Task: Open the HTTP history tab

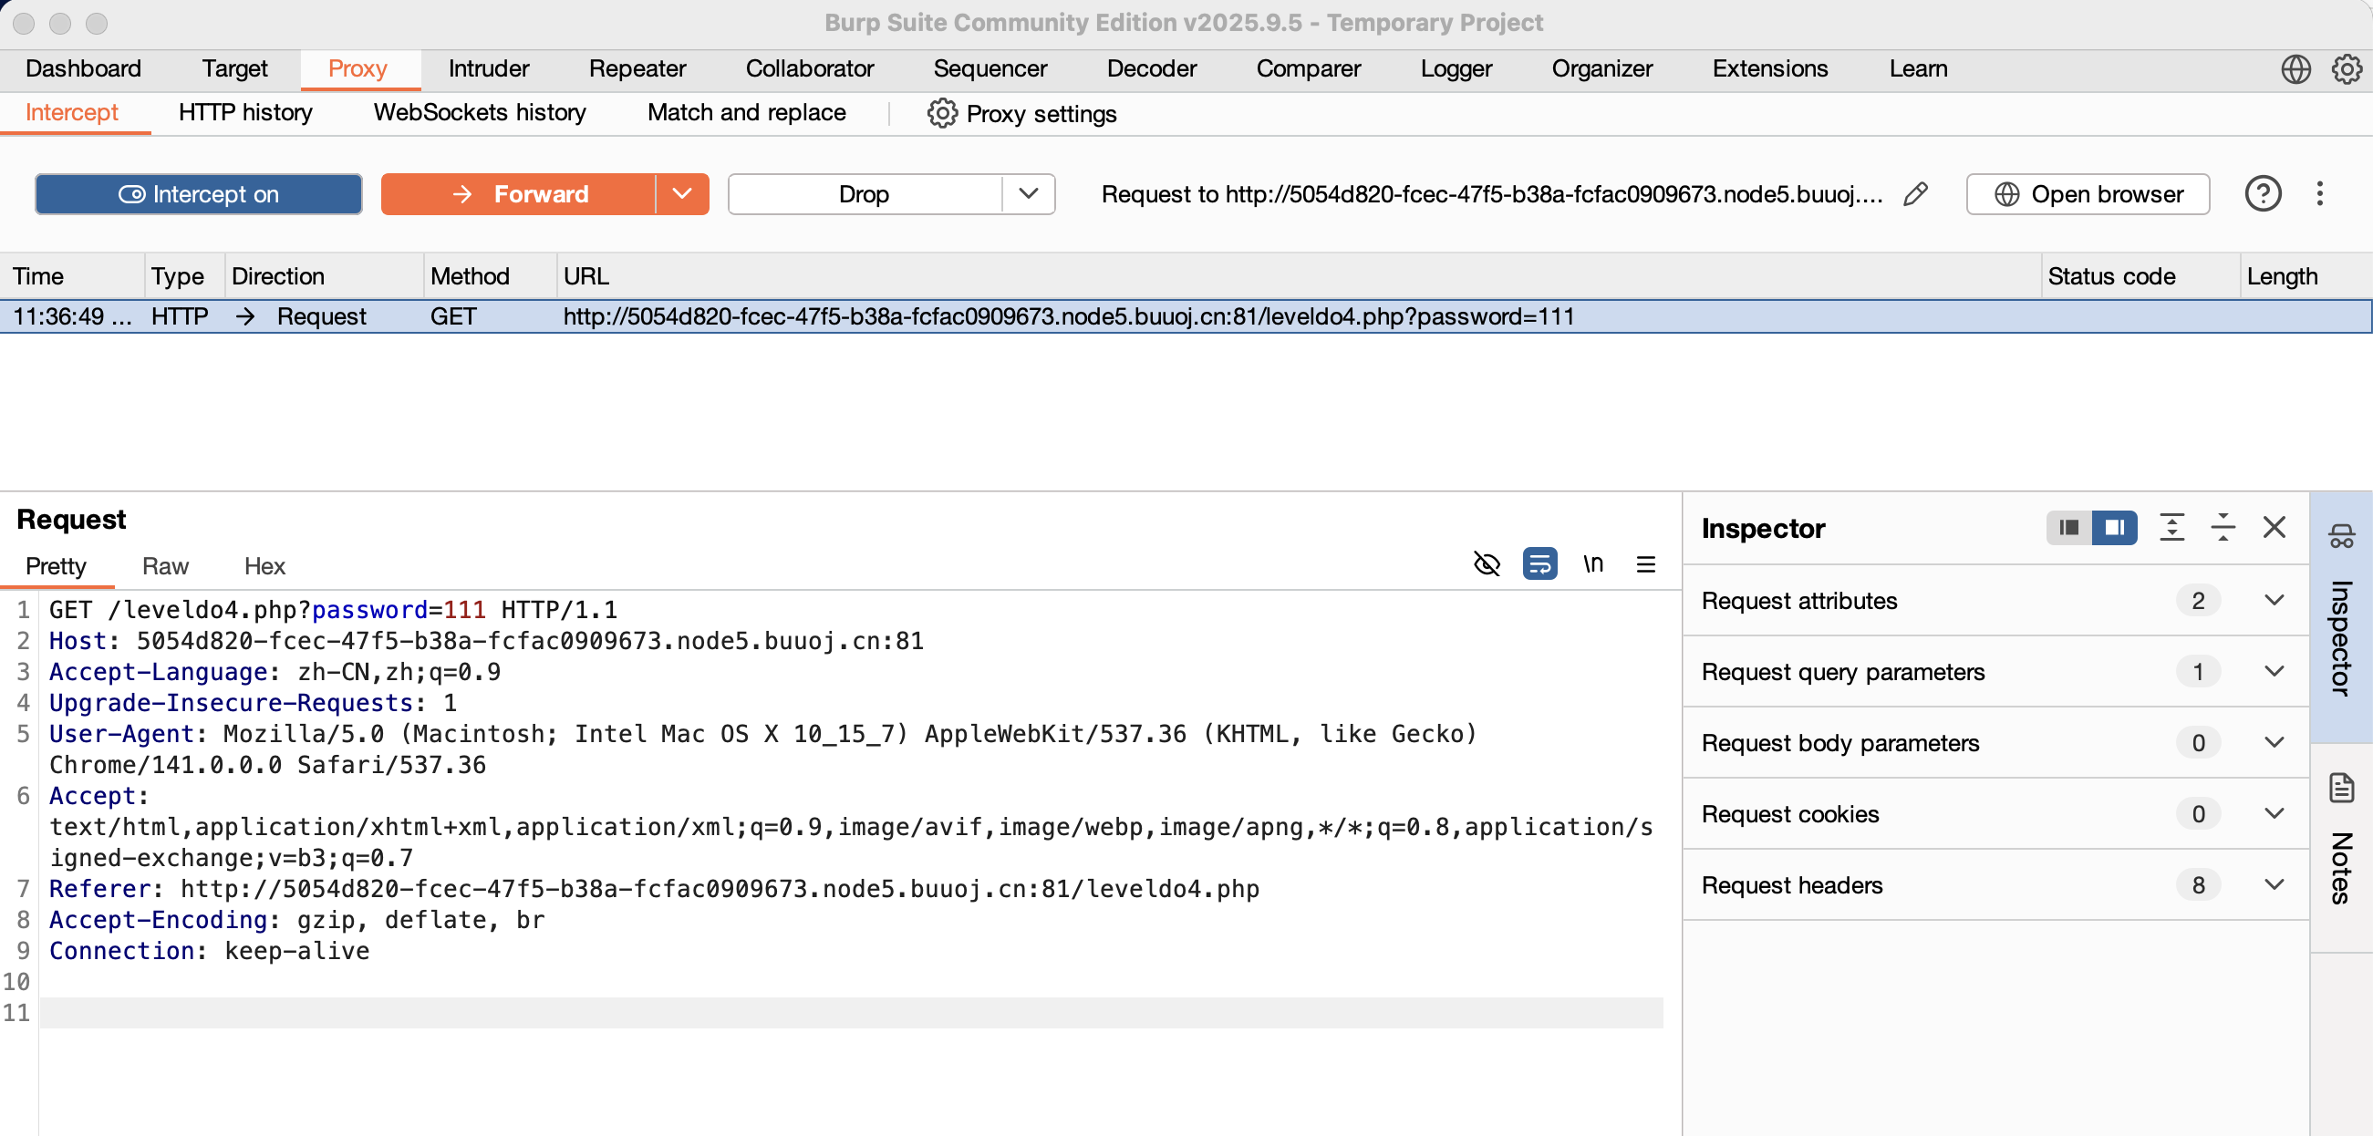Action: (245, 112)
